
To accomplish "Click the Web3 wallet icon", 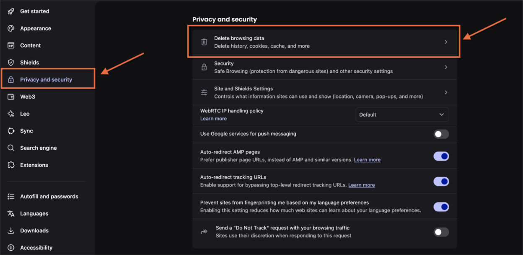I will click(x=11, y=97).
